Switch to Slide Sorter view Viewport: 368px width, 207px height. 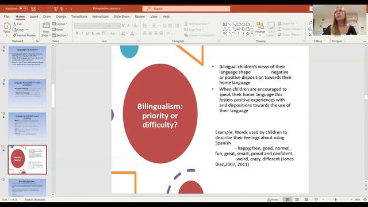297,200
